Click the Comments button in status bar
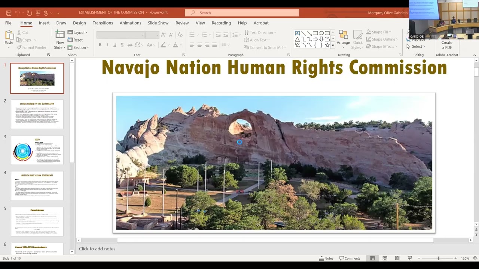Screen dimensions: 479x269 [350, 258]
